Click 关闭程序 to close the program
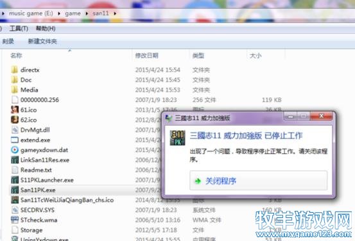This screenshot has width=355, height=241. point(258,180)
